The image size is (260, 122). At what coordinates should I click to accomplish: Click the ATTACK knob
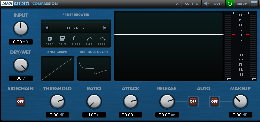(130, 102)
